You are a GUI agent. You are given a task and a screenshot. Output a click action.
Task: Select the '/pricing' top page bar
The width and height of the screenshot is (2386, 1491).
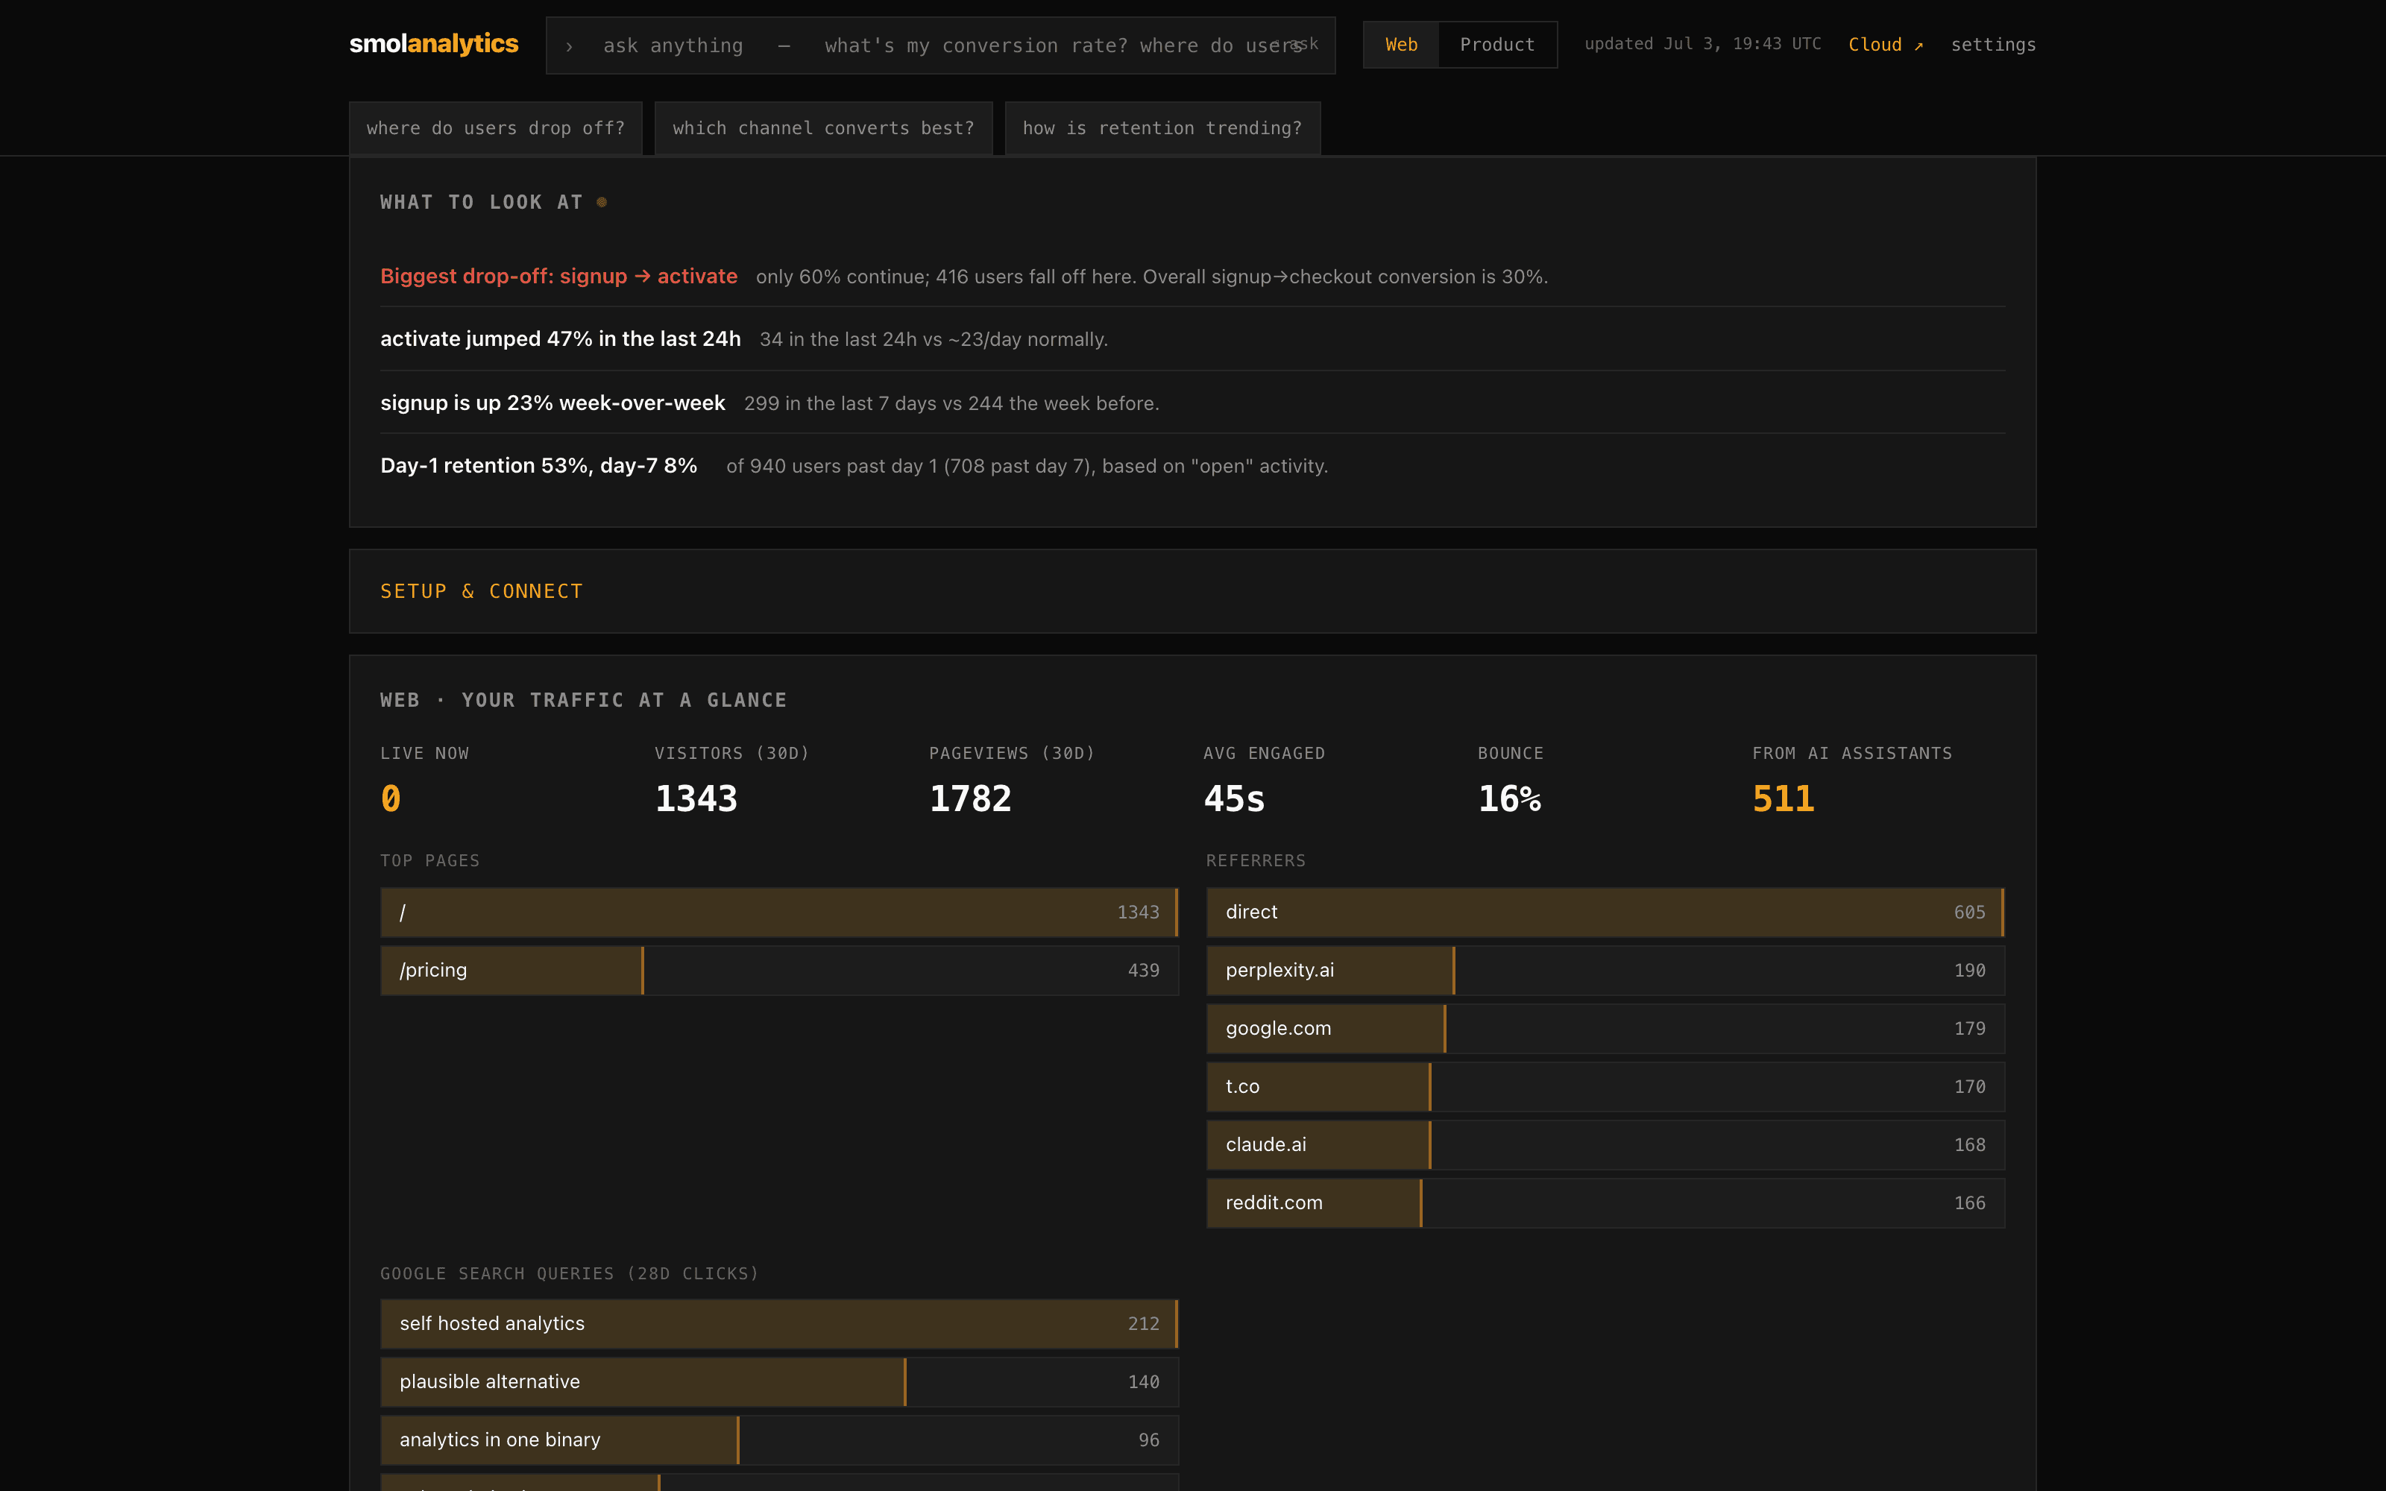click(x=779, y=971)
